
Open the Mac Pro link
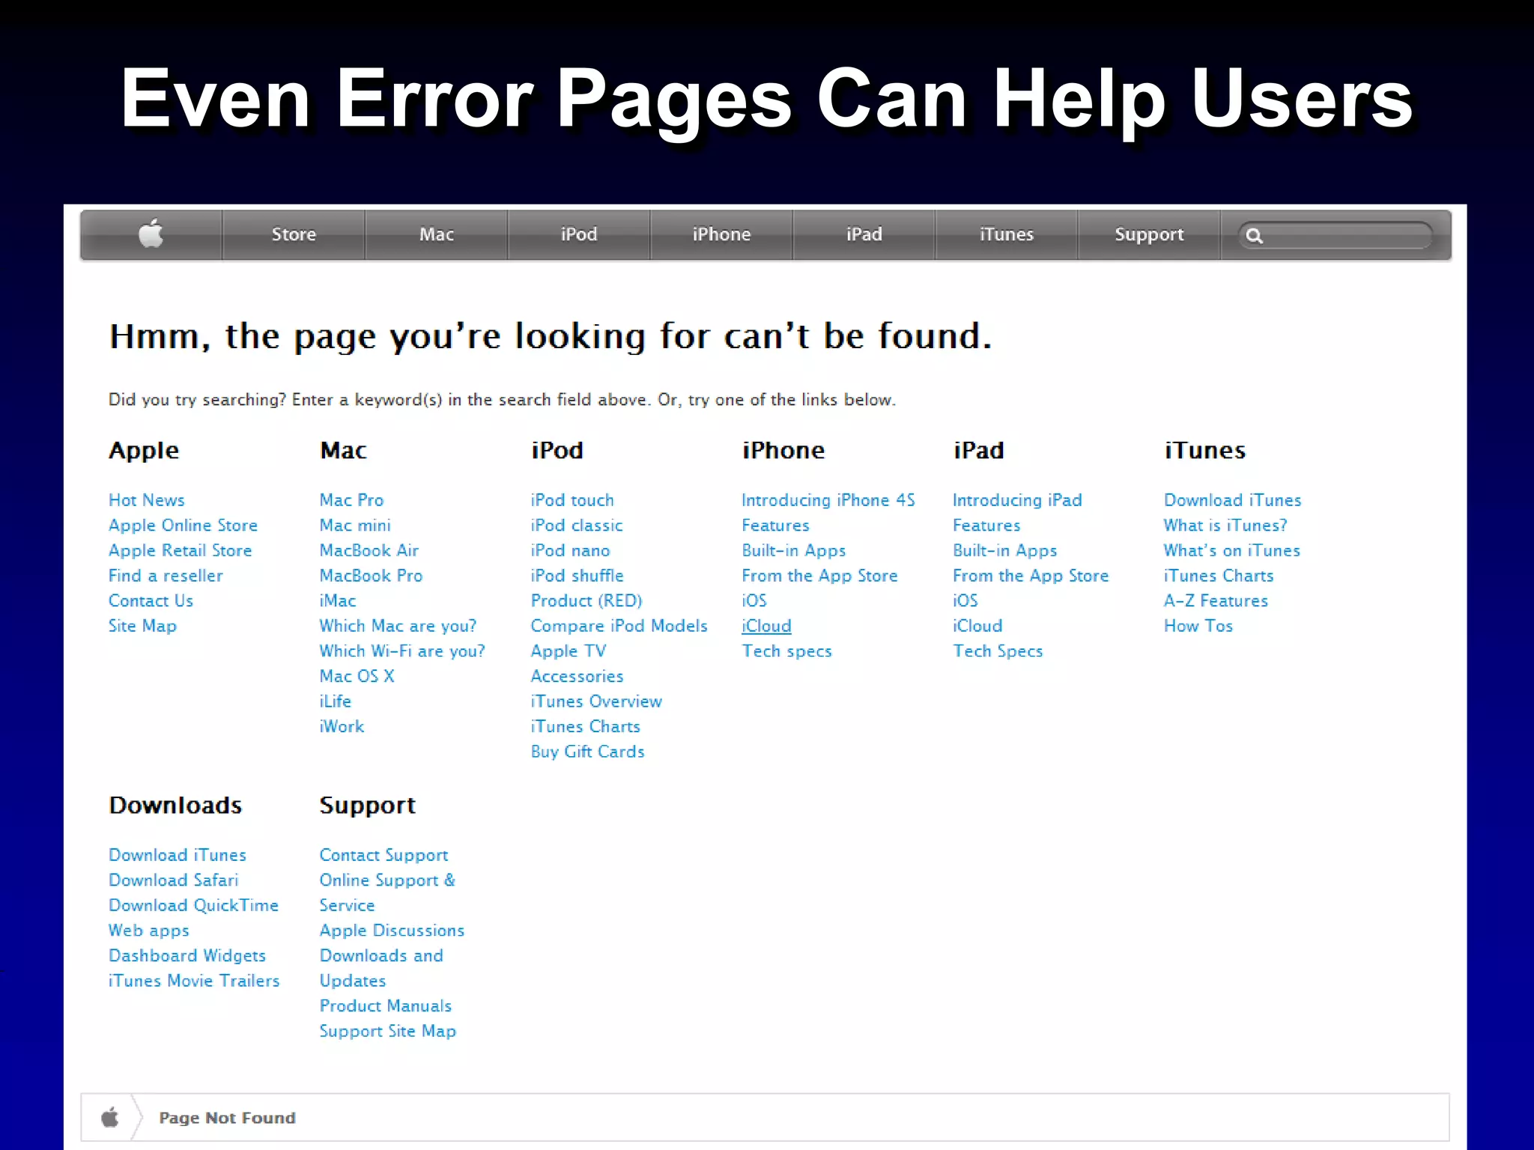351,500
